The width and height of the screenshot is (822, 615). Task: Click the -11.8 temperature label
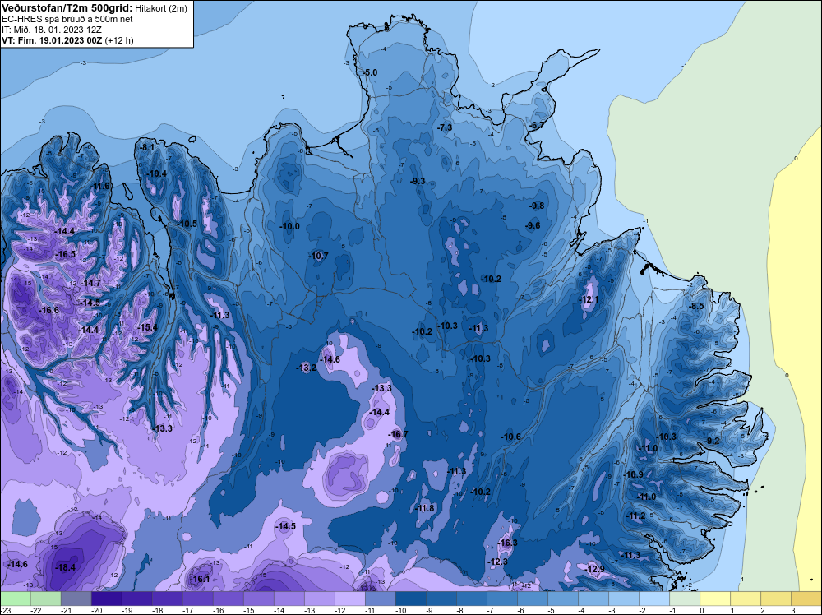[x=425, y=508]
